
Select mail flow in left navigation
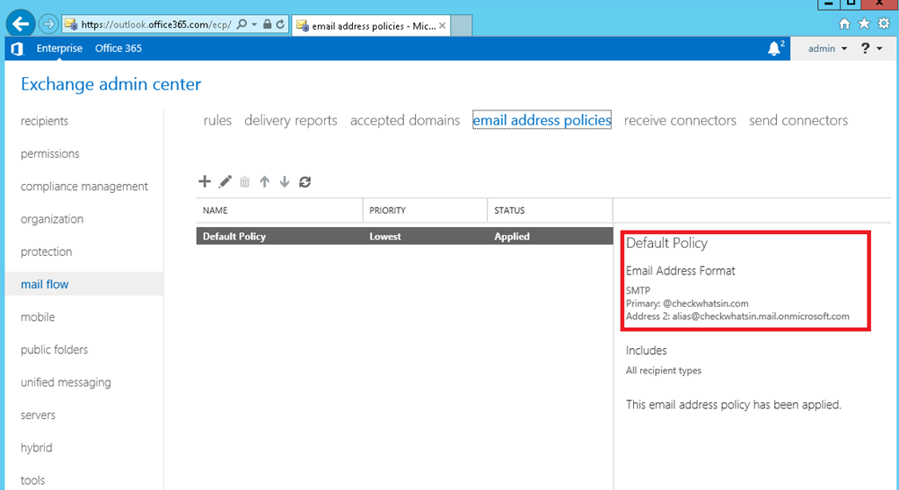pyautogui.click(x=44, y=284)
